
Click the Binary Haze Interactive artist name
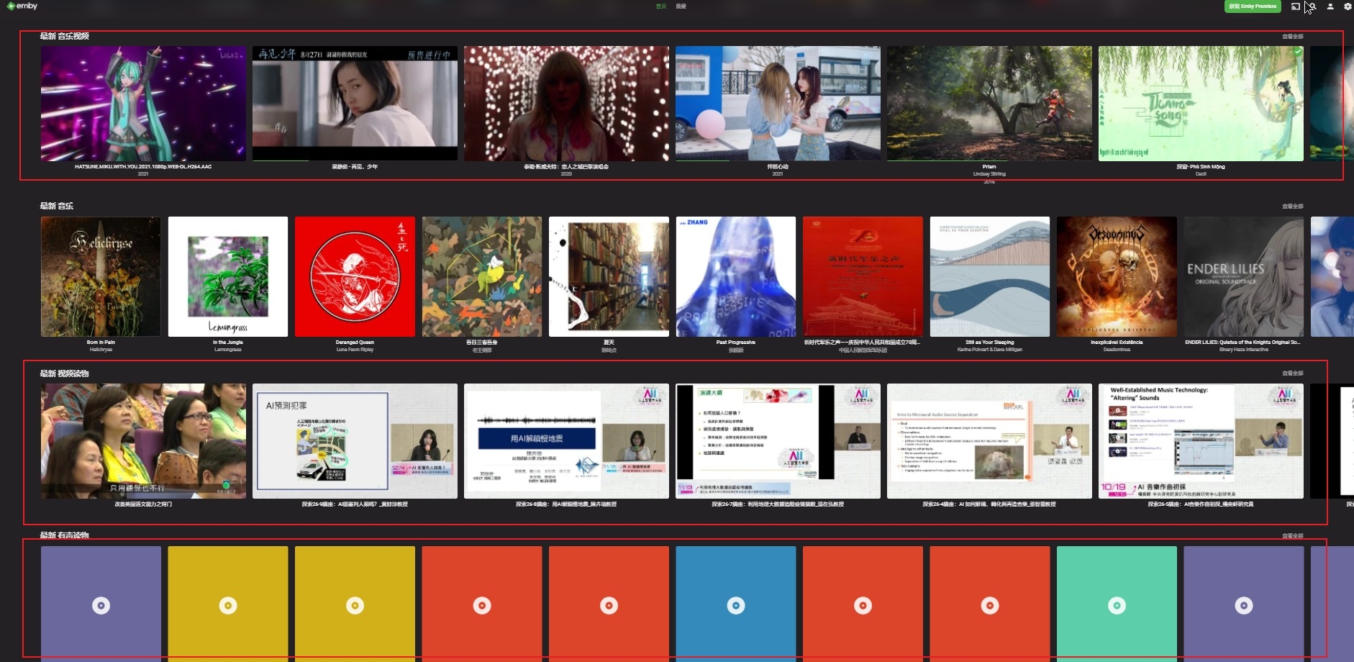pos(1244,350)
